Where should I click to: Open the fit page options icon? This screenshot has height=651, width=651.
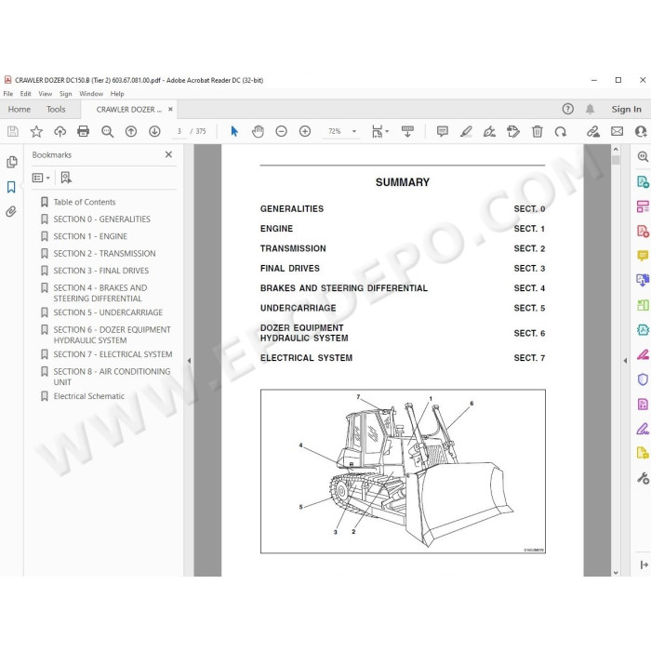(x=379, y=132)
